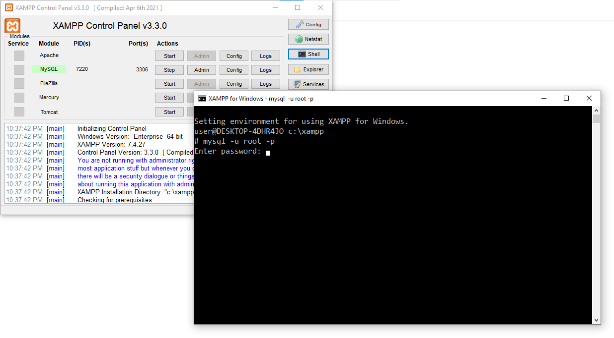This screenshot has width=614, height=338.
Task: Click the 'Checking for prerequisites' log line
Action: [x=115, y=200]
